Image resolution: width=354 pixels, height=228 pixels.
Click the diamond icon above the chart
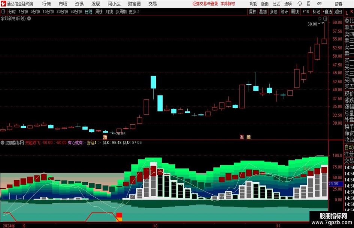320,18
